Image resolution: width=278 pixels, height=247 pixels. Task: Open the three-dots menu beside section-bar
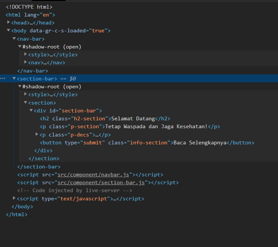pyautogui.click(x=3, y=78)
